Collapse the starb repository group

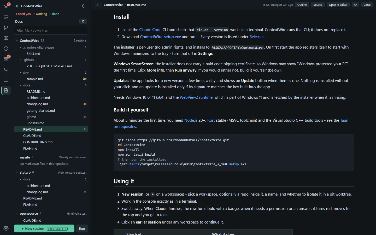pos(17,173)
